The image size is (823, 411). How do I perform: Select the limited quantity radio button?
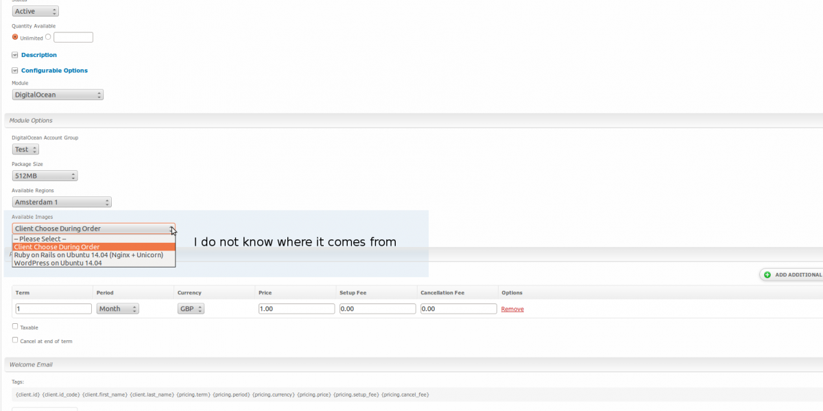(48, 37)
